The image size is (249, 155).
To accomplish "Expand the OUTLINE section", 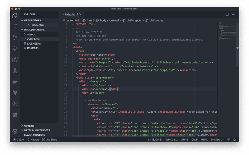I will tap(29, 126).
